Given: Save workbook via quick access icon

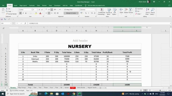Looking at the screenshot, I should tap(2, 19).
